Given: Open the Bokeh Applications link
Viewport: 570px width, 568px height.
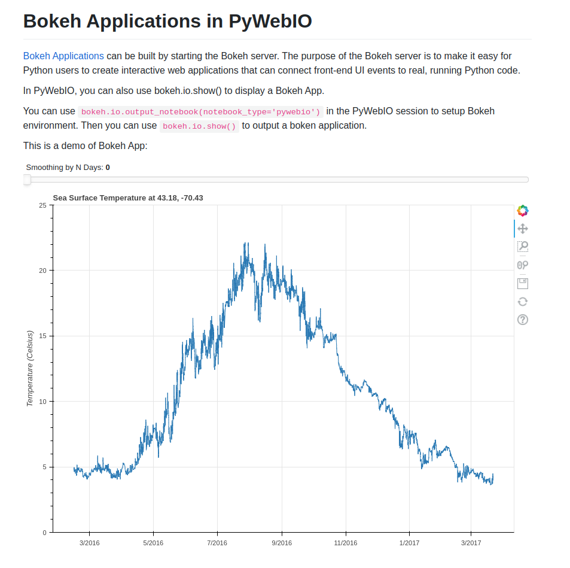Looking at the screenshot, I should [63, 56].
